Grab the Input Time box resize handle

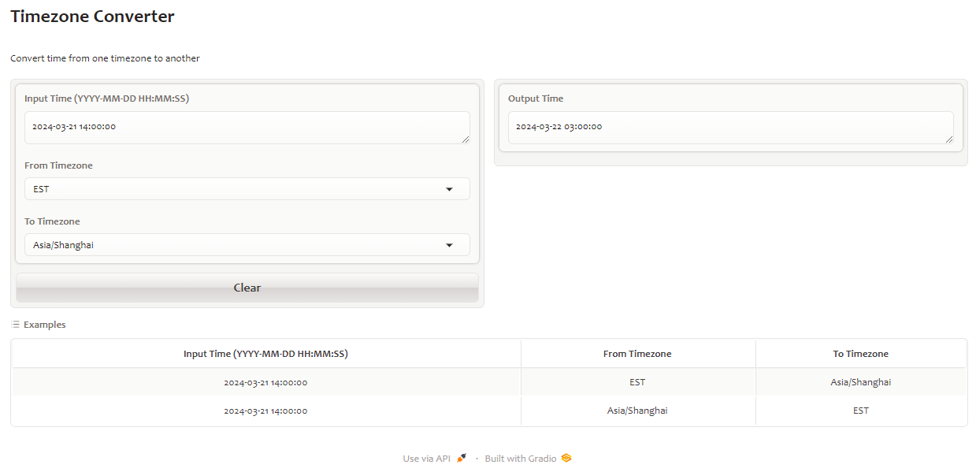point(465,139)
